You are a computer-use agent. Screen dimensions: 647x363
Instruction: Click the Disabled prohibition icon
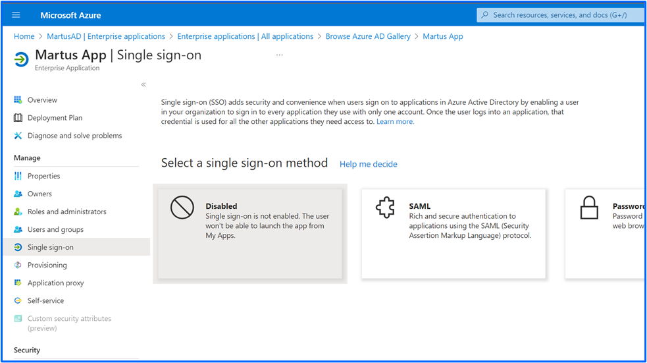click(182, 208)
